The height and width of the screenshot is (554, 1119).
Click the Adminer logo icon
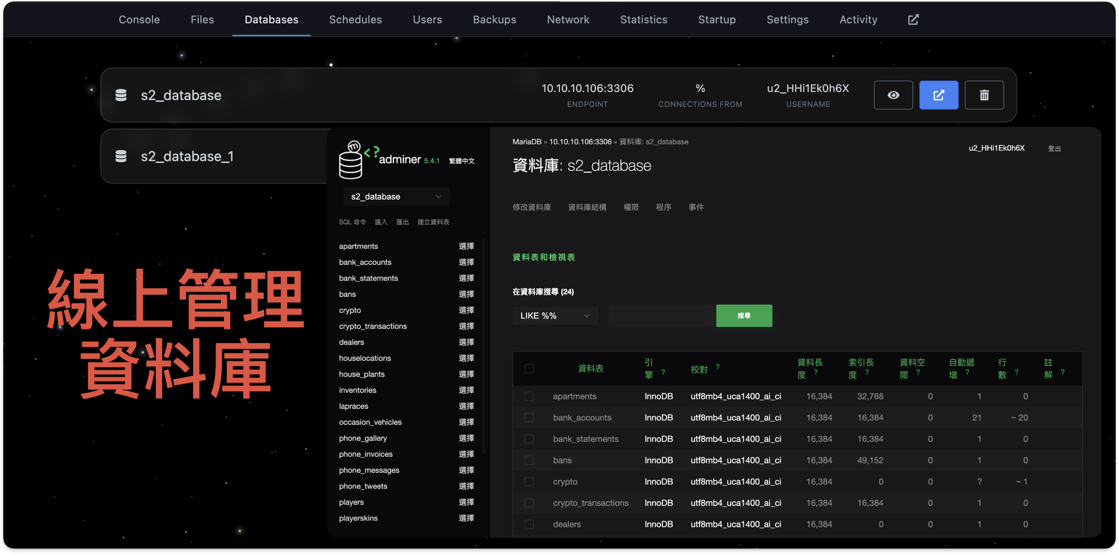point(351,160)
